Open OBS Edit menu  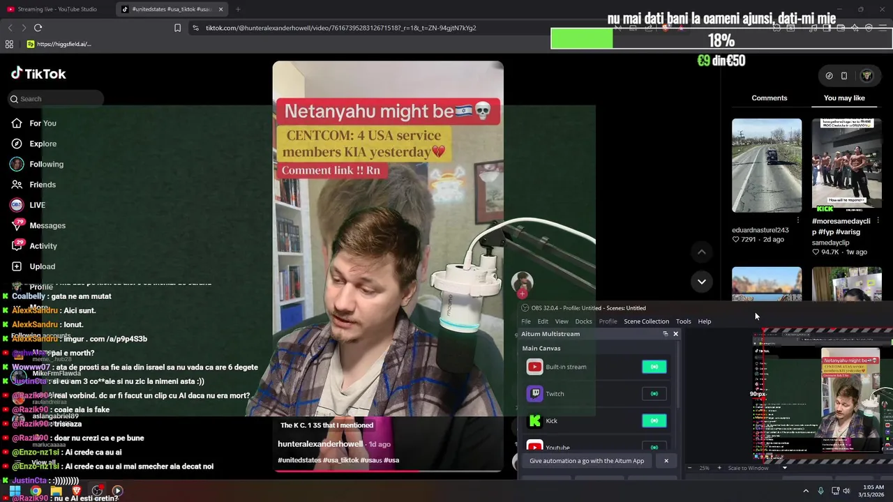pos(543,321)
